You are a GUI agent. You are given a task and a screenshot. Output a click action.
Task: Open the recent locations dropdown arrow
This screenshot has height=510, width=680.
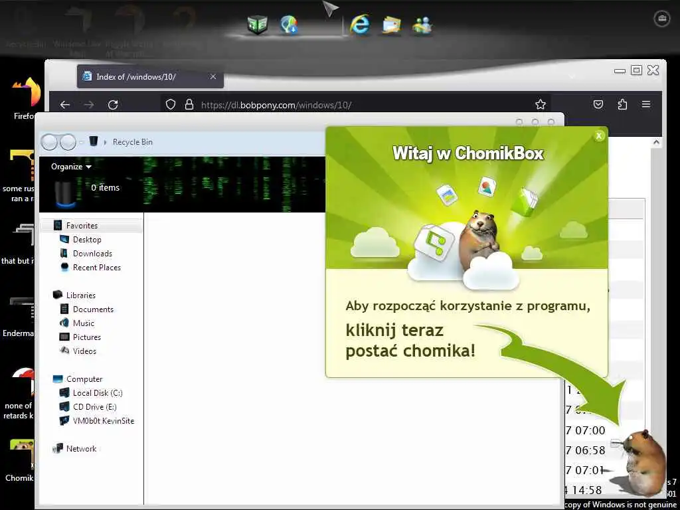coord(81,142)
